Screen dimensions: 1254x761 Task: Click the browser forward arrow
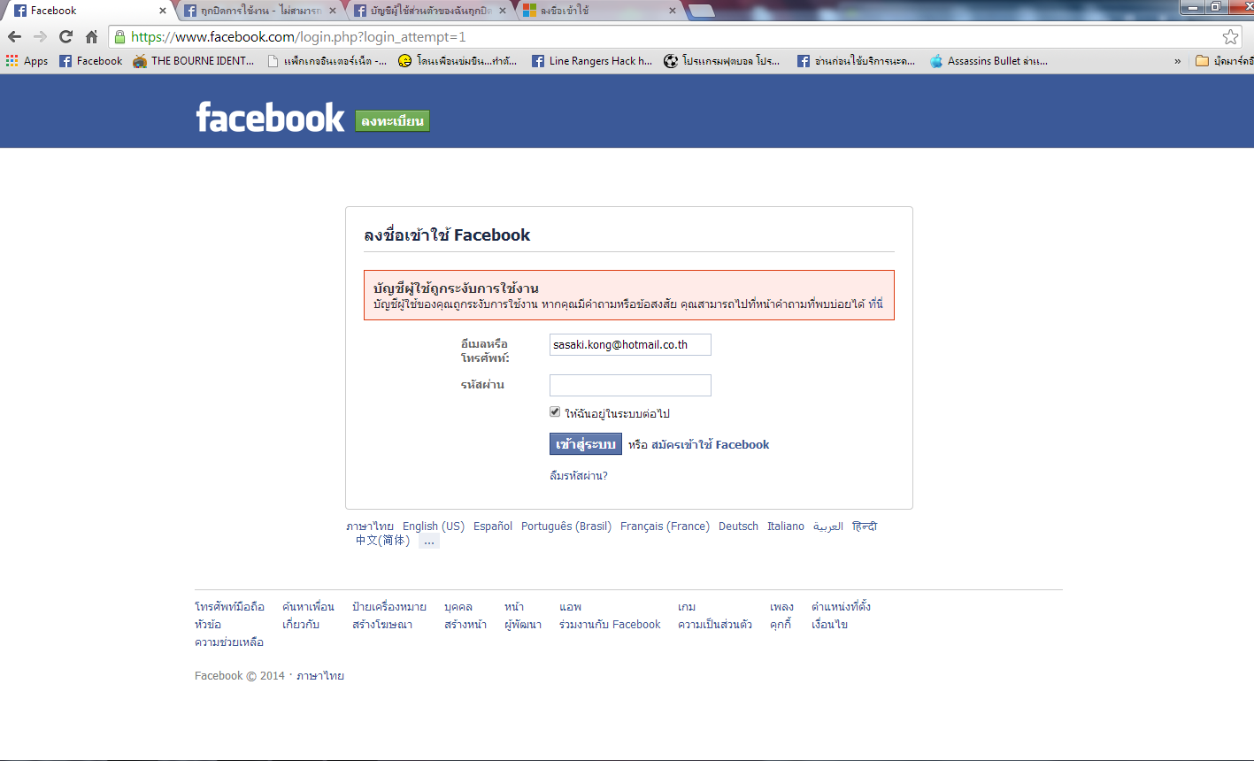point(40,37)
